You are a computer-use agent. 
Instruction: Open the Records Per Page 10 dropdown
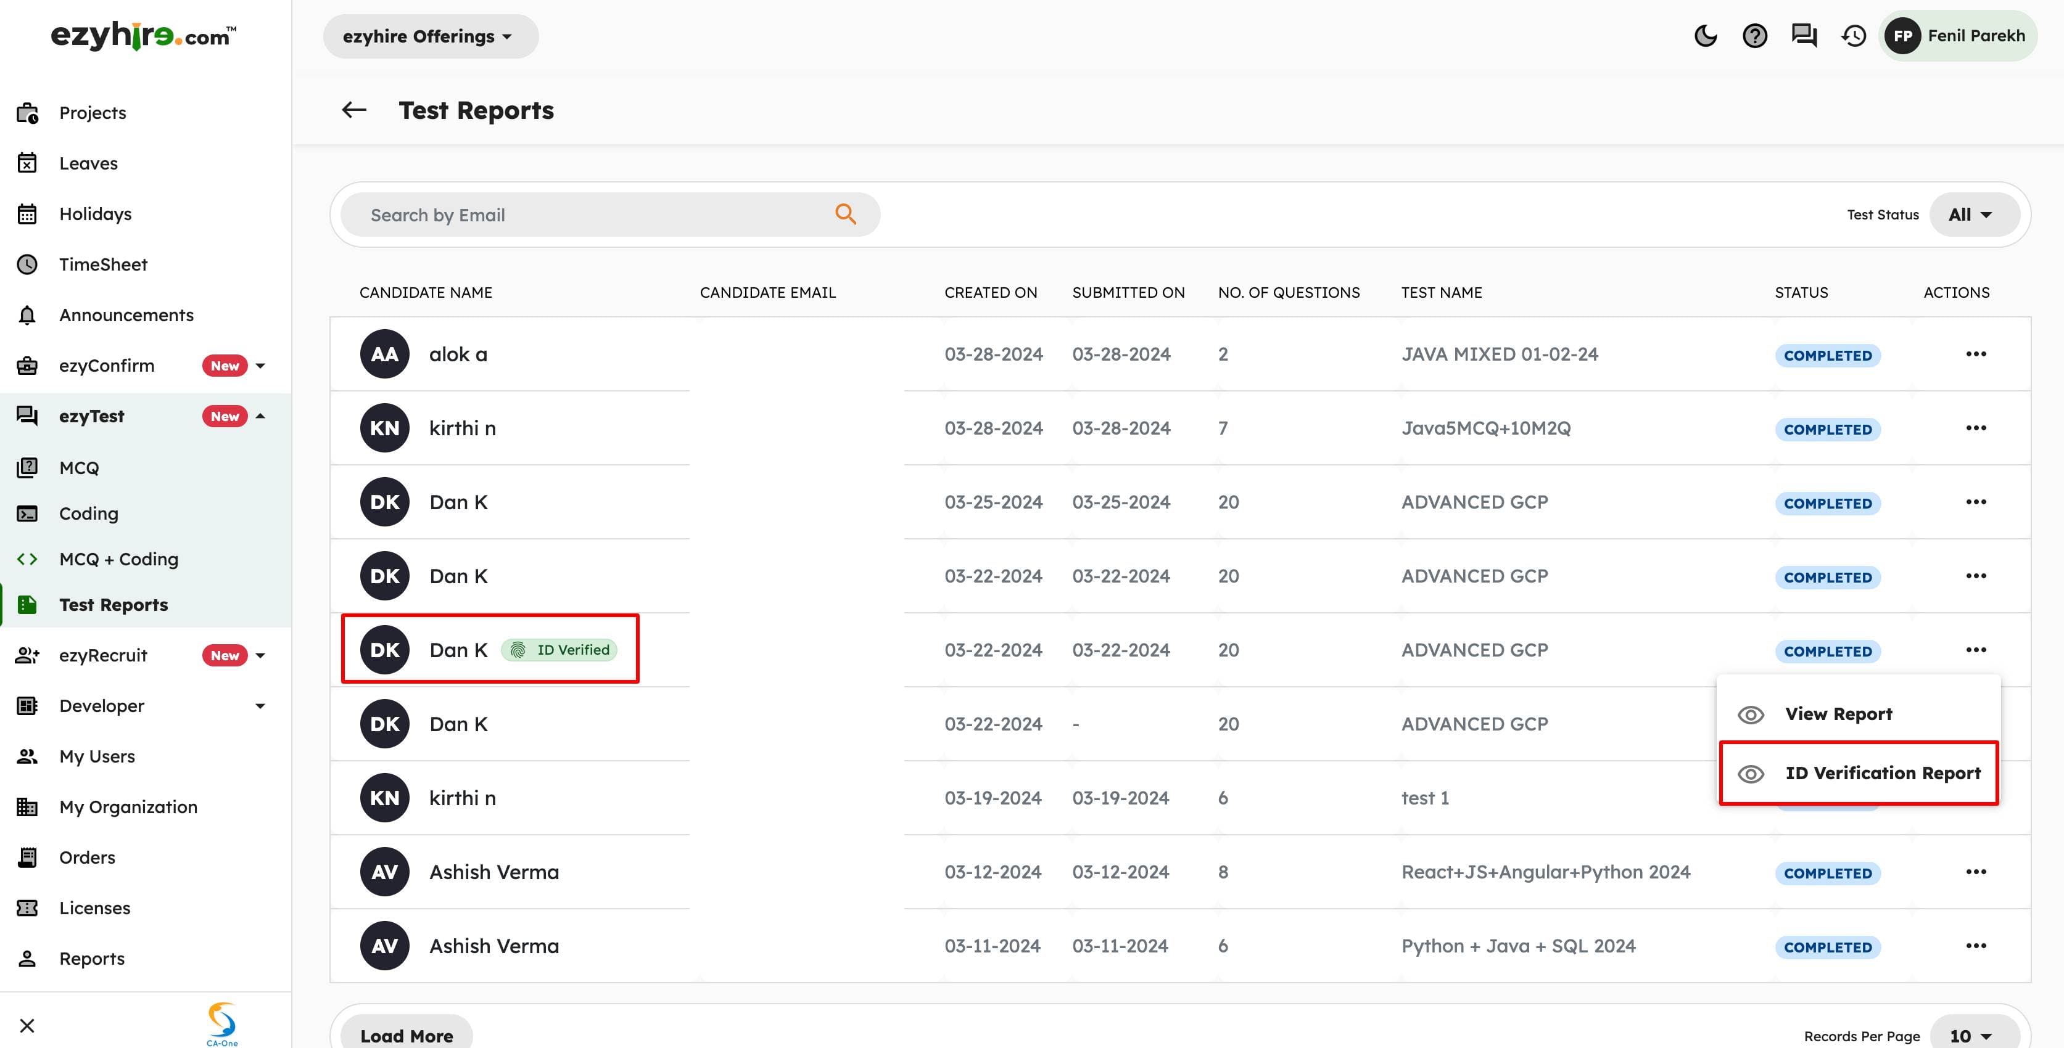(x=1975, y=1035)
